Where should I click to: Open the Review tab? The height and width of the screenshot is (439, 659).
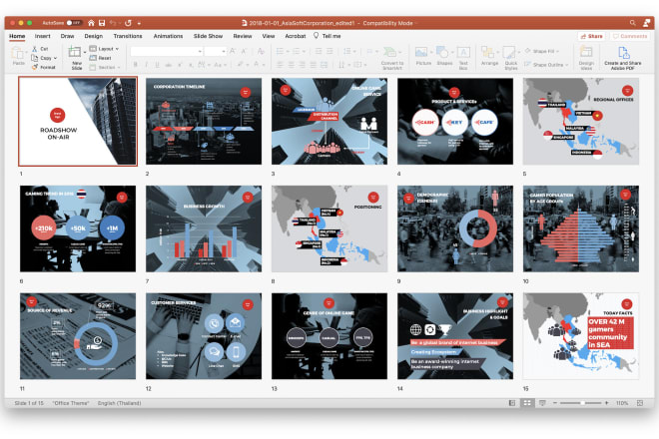pos(243,36)
